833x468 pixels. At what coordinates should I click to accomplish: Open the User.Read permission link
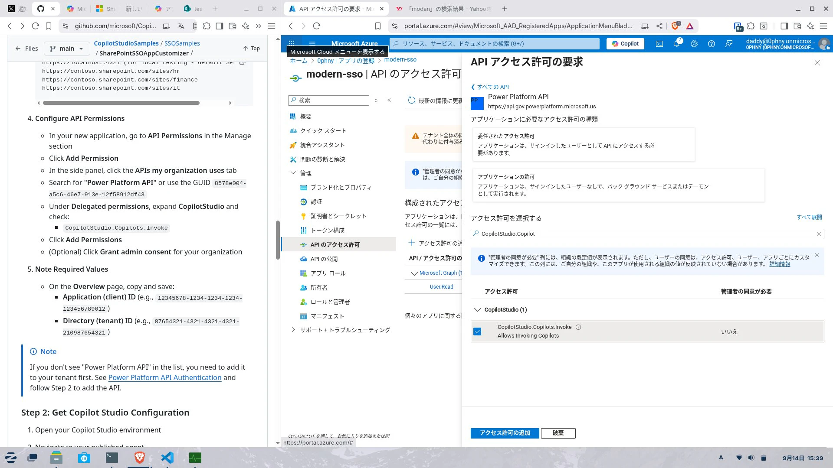click(x=441, y=287)
